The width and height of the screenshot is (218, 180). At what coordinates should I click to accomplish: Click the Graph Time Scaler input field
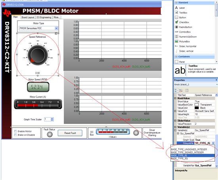point(48,119)
